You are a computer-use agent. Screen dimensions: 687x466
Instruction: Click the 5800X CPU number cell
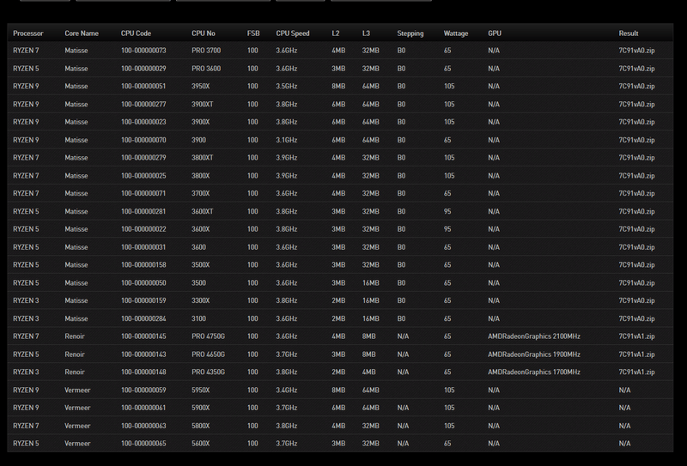[201, 426]
